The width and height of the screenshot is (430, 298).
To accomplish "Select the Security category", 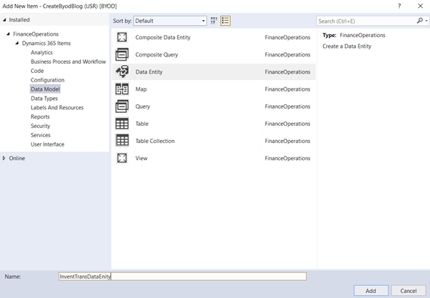I will point(41,126).
